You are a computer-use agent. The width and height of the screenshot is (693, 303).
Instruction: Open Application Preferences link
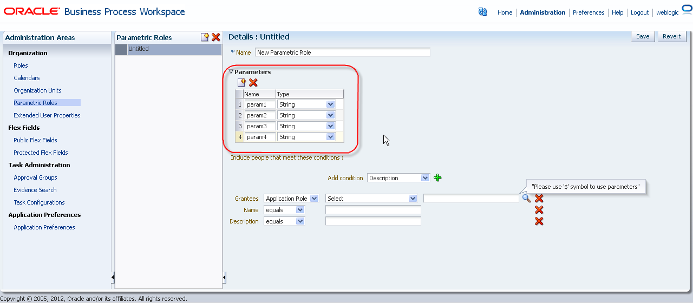[x=44, y=227]
